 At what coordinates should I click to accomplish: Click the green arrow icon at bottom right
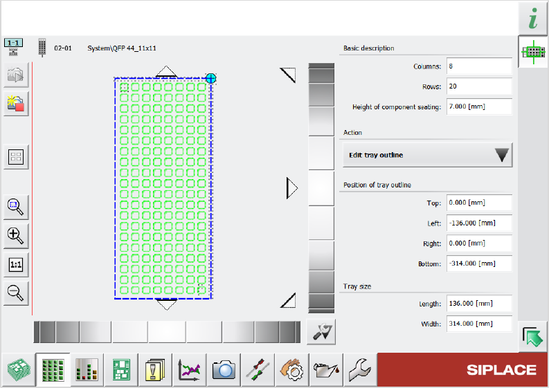pos(532,338)
